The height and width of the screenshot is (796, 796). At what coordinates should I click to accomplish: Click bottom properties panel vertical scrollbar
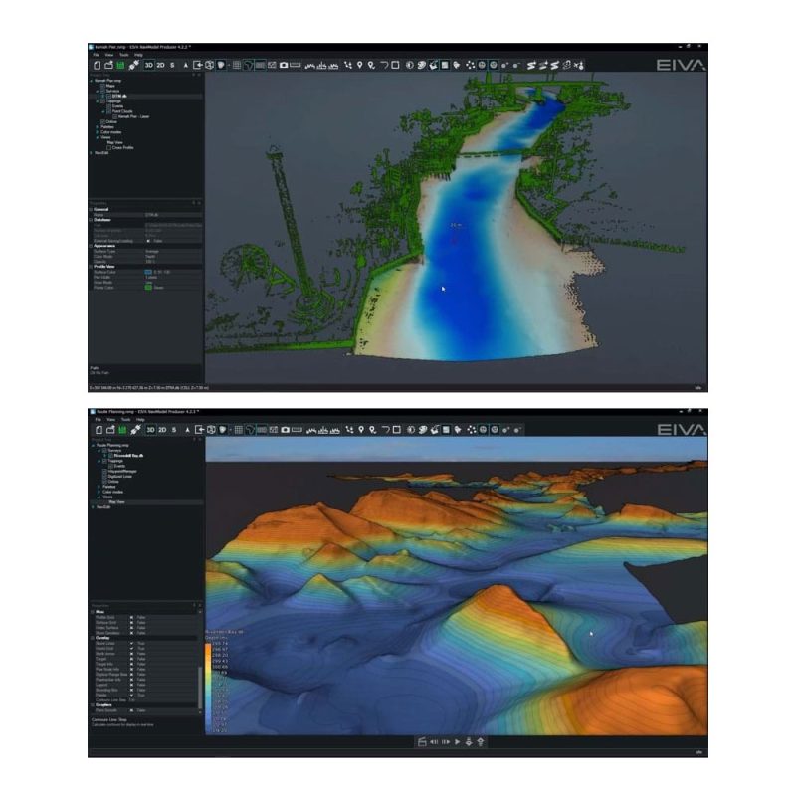tap(200, 688)
